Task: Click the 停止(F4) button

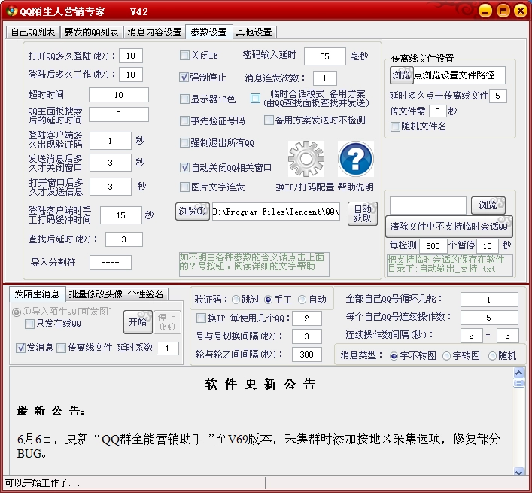Action: pos(166,321)
